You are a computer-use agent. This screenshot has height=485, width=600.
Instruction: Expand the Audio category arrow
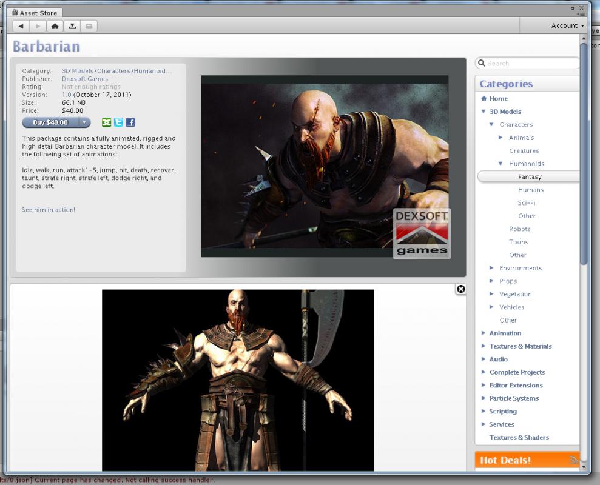tap(484, 359)
